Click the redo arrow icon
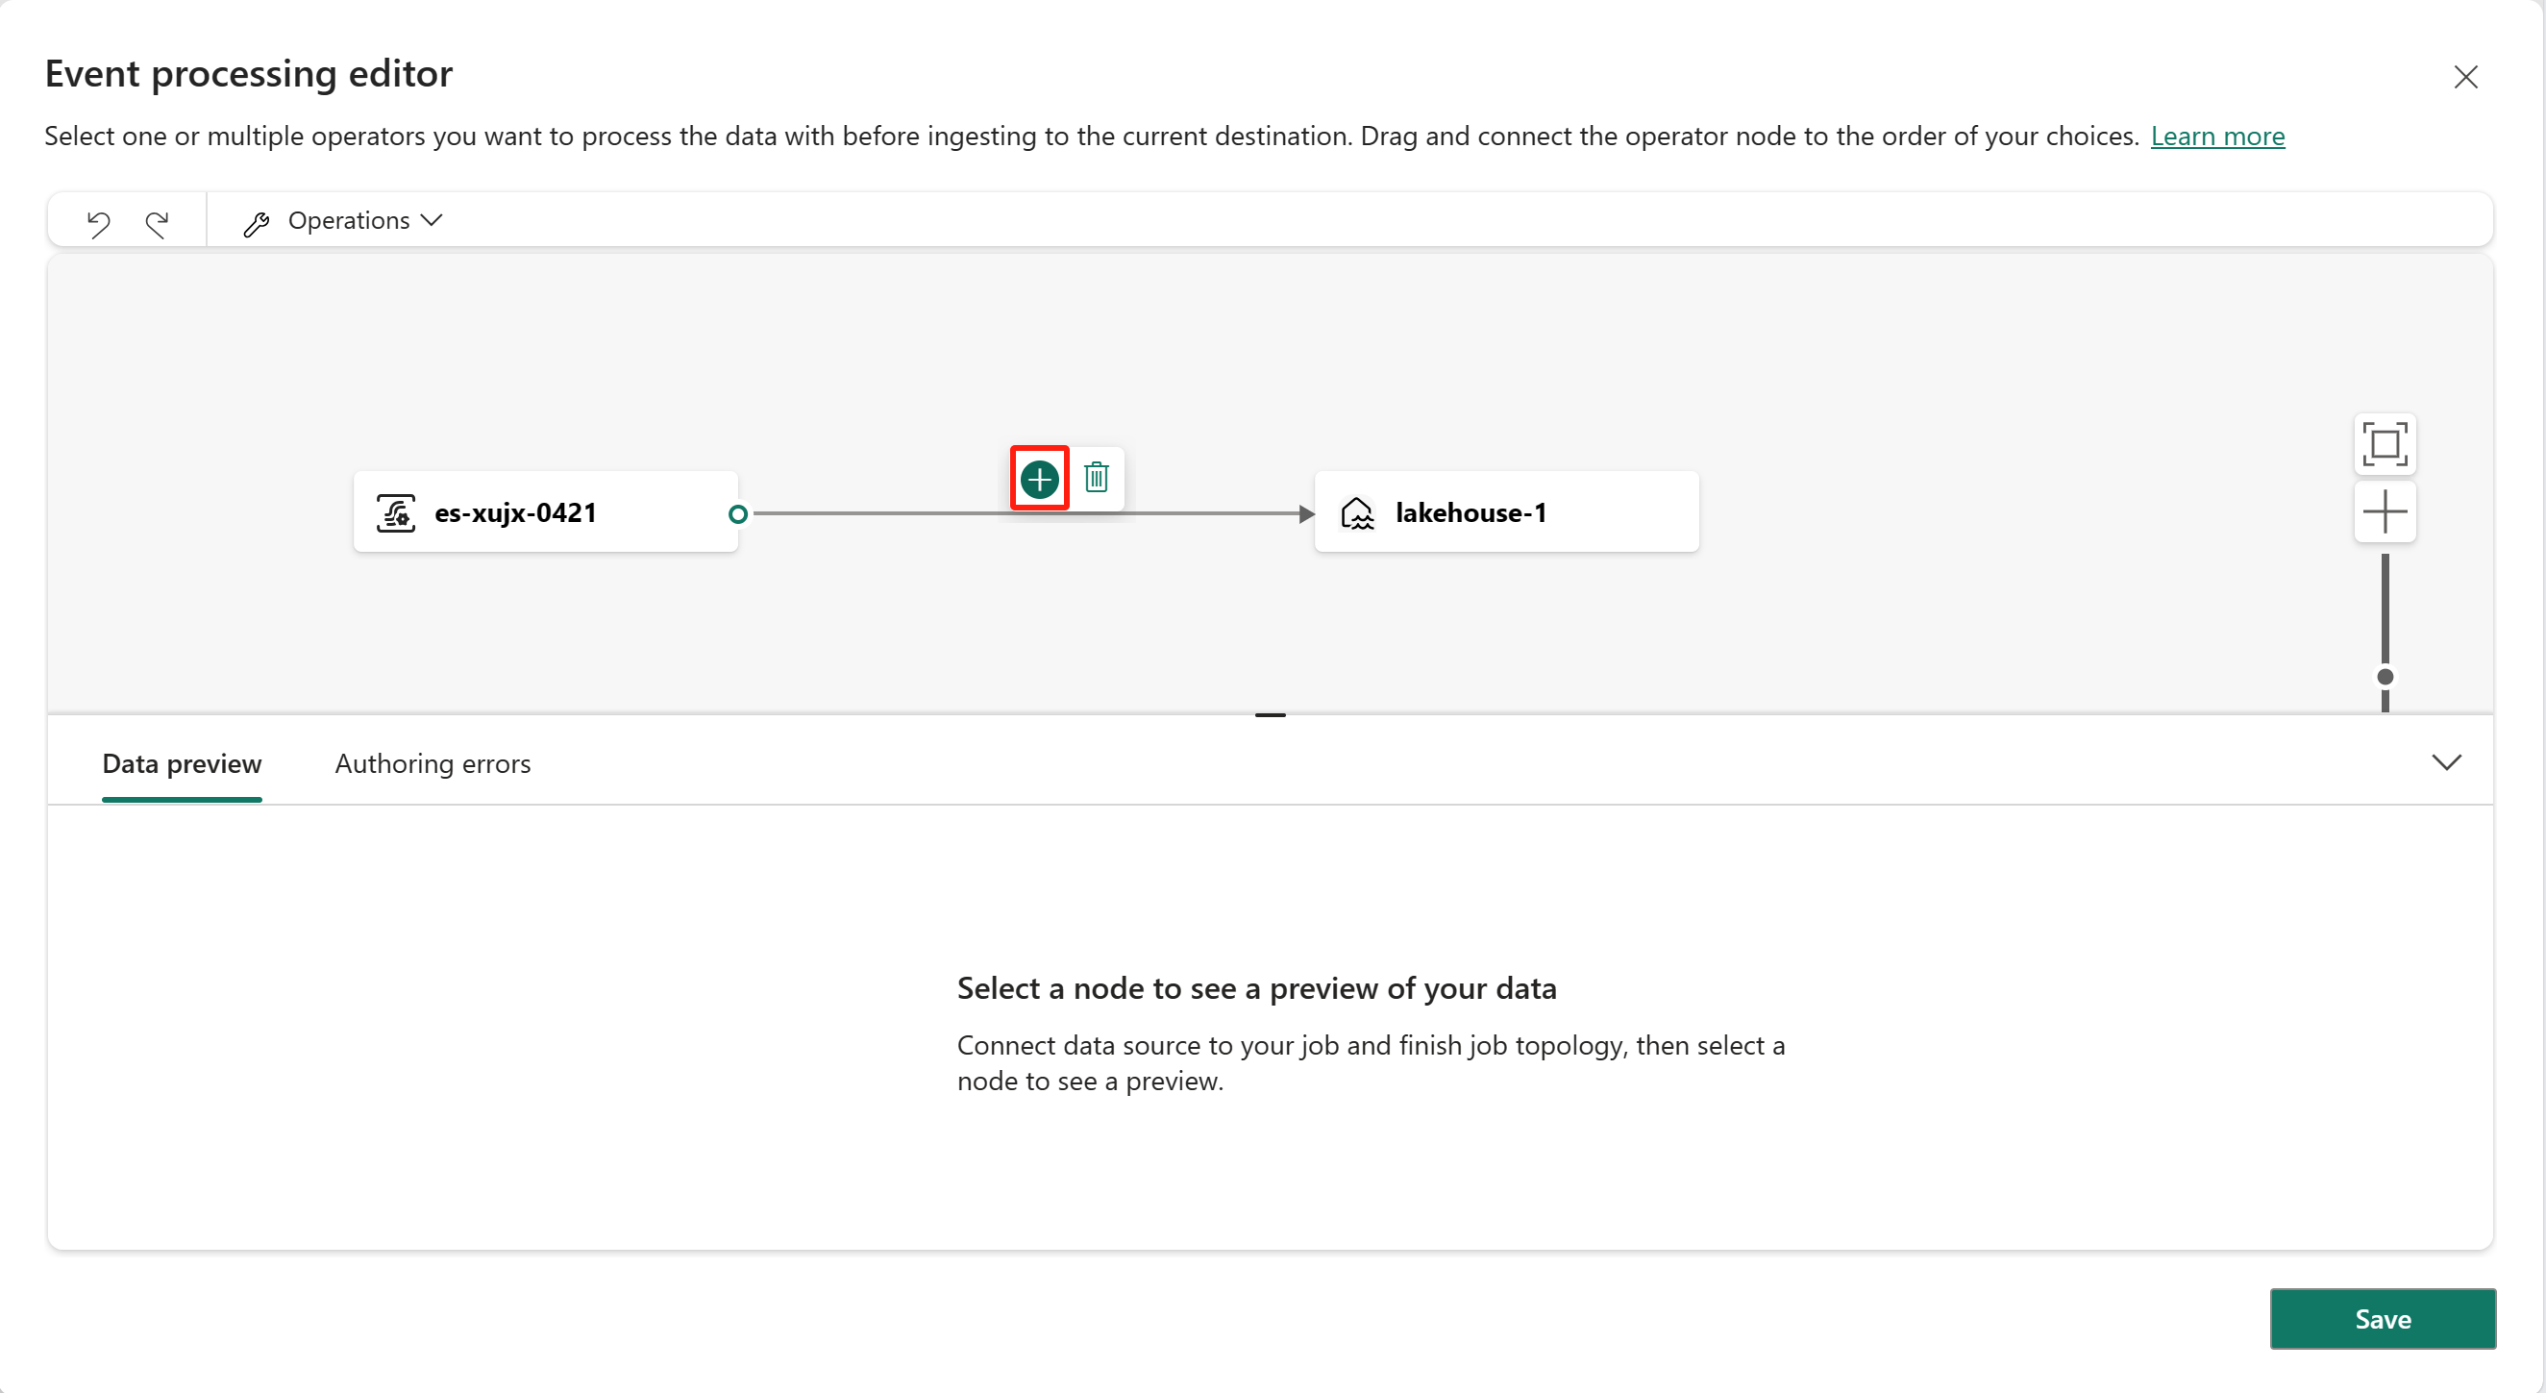The image size is (2546, 1393). click(x=158, y=219)
